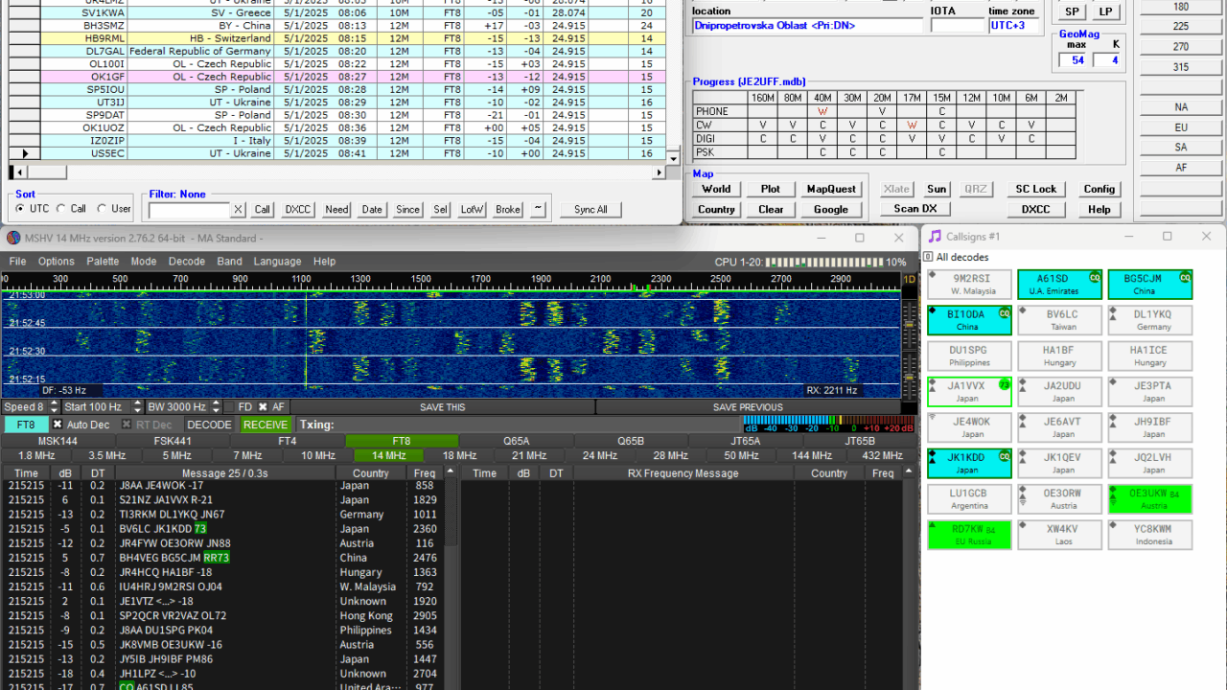The image size is (1227, 690).
Task: Open the Mode menu
Action: click(144, 262)
